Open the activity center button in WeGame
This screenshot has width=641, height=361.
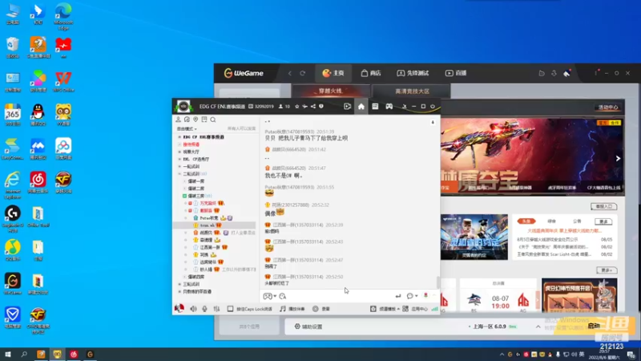pyautogui.click(x=608, y=107)
